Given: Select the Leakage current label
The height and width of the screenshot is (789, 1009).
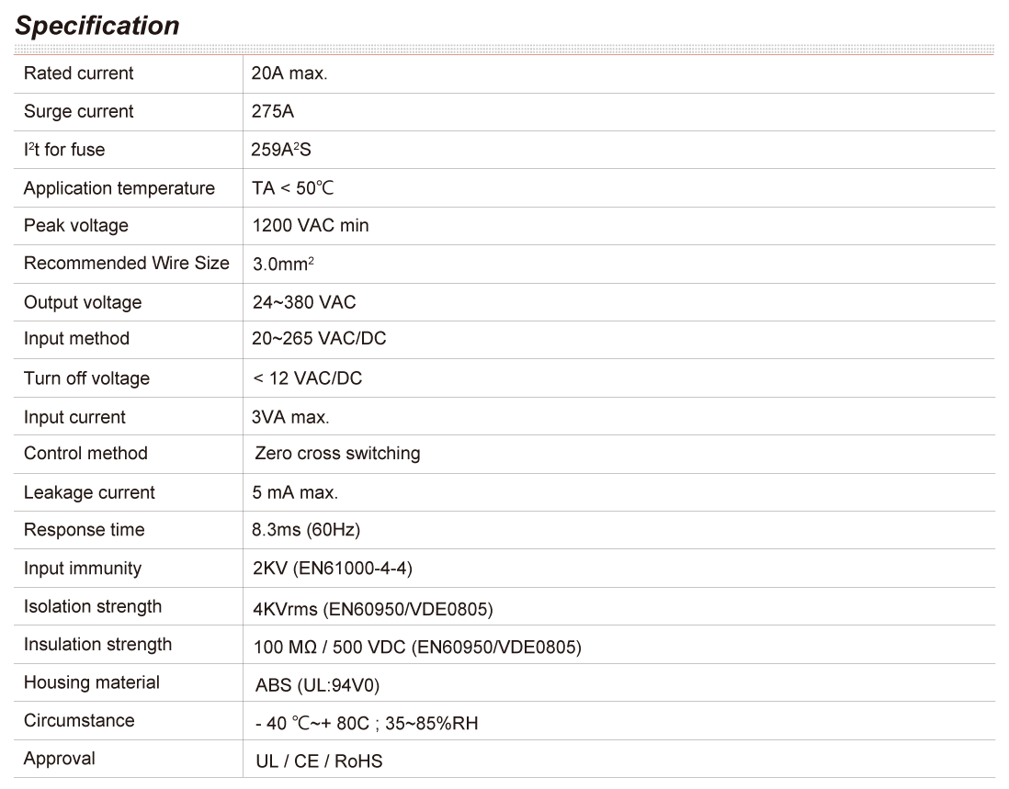Looking at the screenshot, I should point(89,492).
